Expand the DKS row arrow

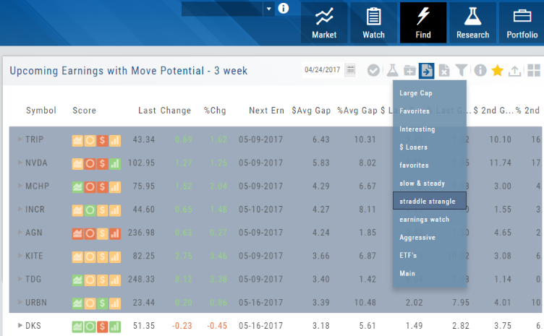(20, 326)
